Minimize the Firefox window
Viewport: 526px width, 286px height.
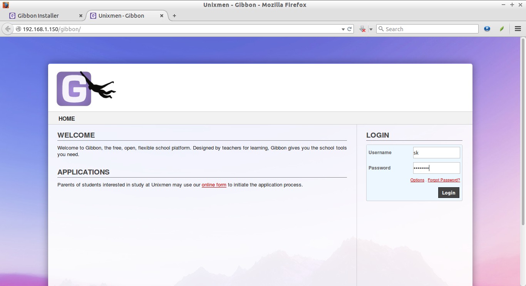click(x=504, y=5)
